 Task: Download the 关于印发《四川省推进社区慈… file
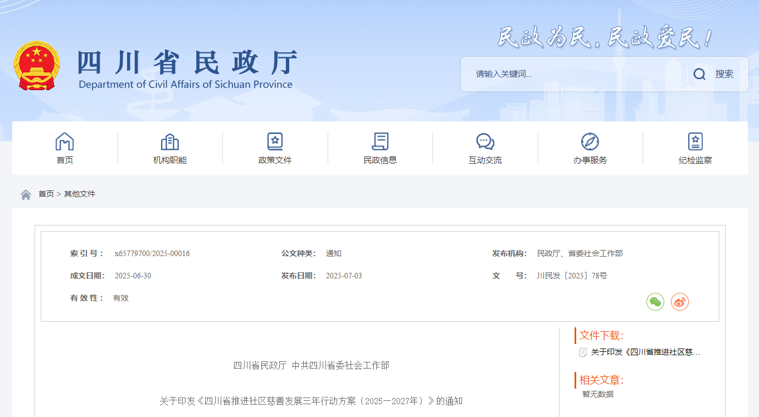click(x=645, y=352)
